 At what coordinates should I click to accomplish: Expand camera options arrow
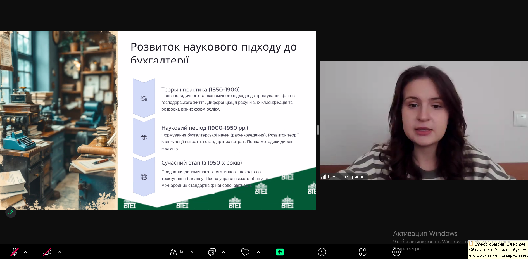pos(60,252)
